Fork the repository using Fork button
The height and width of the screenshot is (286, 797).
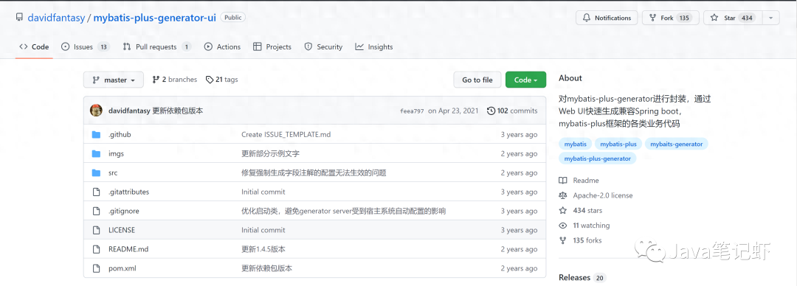(x=670, y=18)
